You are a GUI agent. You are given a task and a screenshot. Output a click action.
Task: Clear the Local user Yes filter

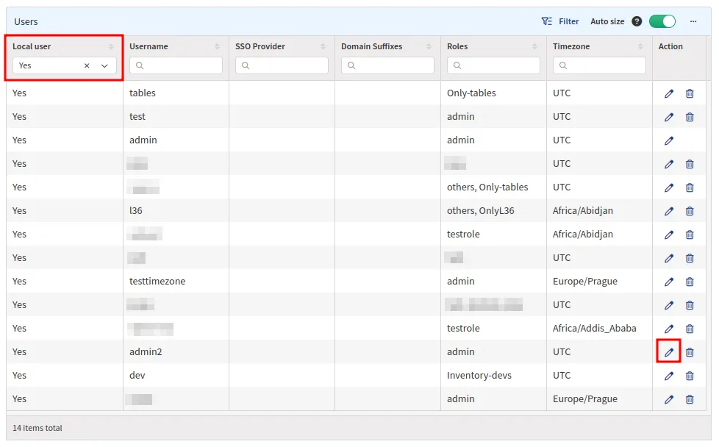pos(87,65)
